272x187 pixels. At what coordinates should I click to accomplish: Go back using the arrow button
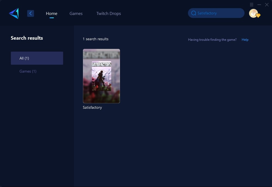[x=30, y=13]
